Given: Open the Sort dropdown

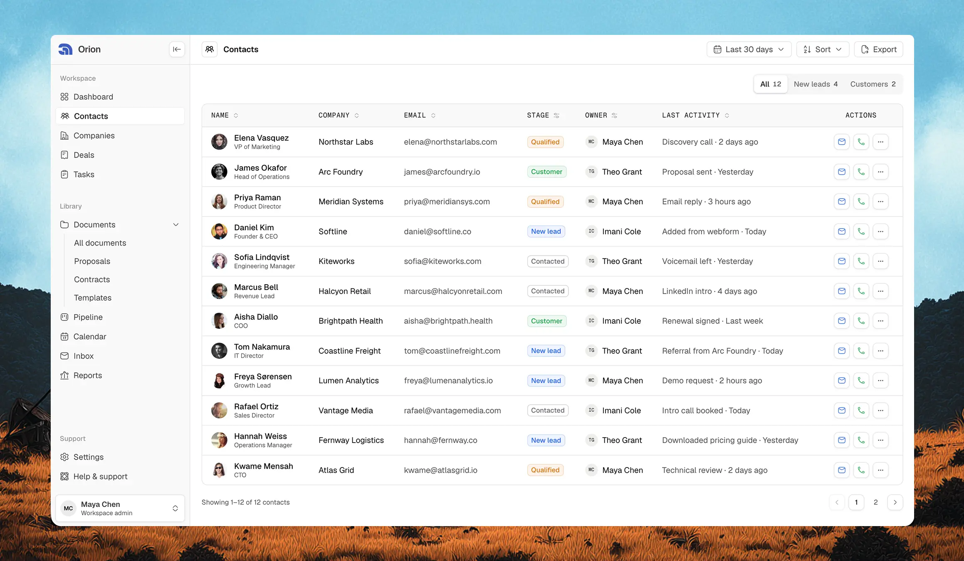Looking at the screenshot, I should [x=823, y=49].
